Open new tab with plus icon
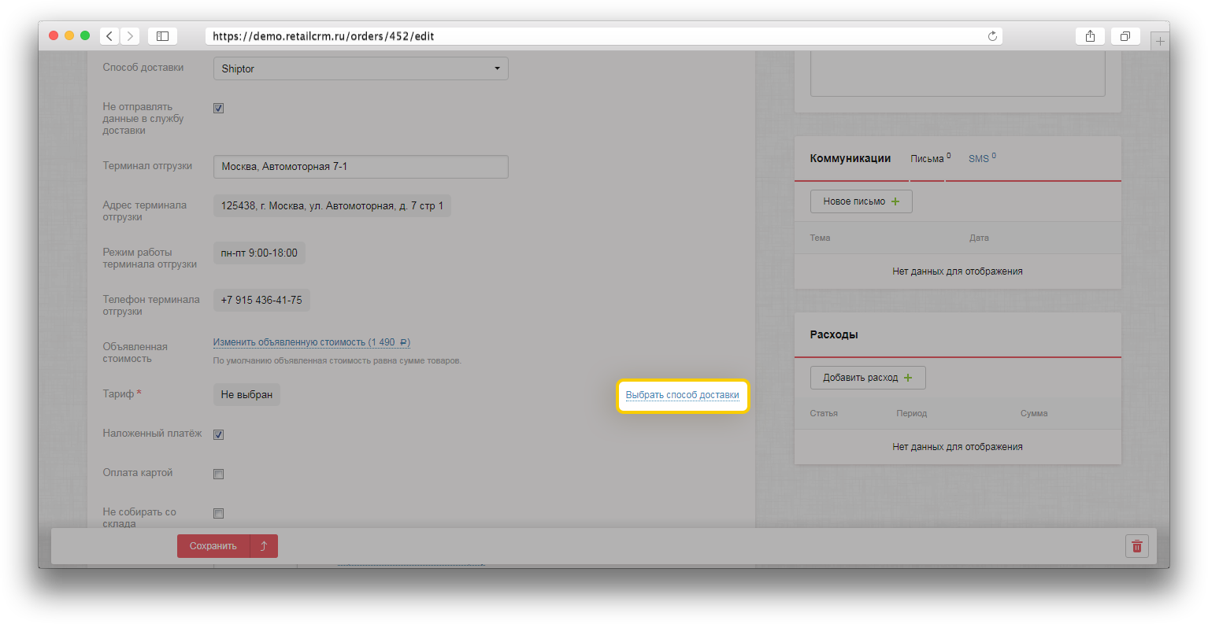 point(1160,42)
